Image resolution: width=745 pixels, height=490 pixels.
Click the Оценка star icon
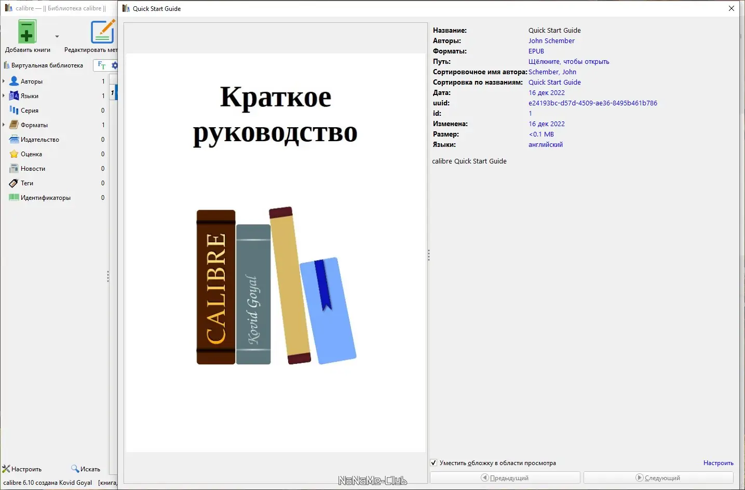pos(14,154)
